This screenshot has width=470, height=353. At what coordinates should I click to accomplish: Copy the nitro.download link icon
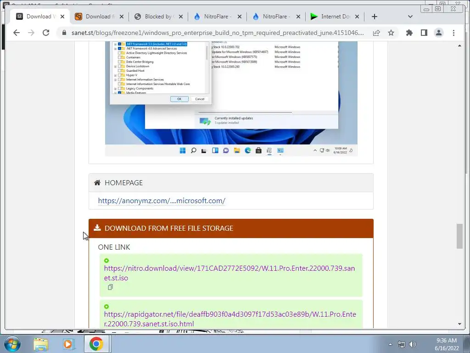click(110, 287)
